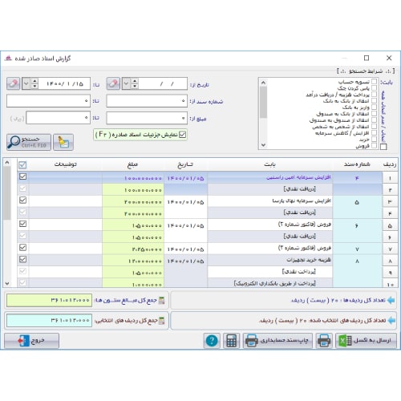The width and height of the screenshot is (401, 401).
Task: Increase the تاریخ از date with up spinner
Action: click(135, 81)
